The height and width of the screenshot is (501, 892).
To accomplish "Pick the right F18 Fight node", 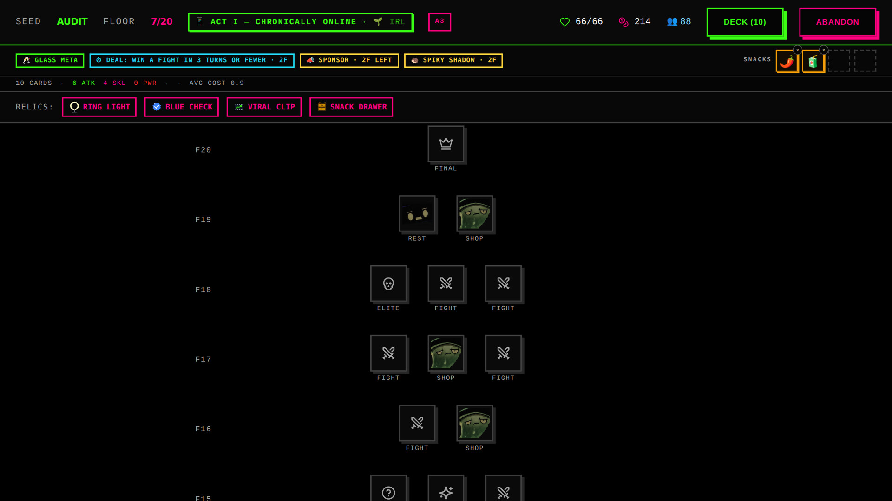I will tap(504, 283).
